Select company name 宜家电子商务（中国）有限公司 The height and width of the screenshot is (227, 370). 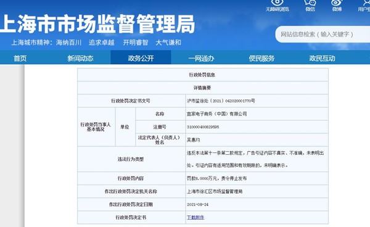[216, 113]
